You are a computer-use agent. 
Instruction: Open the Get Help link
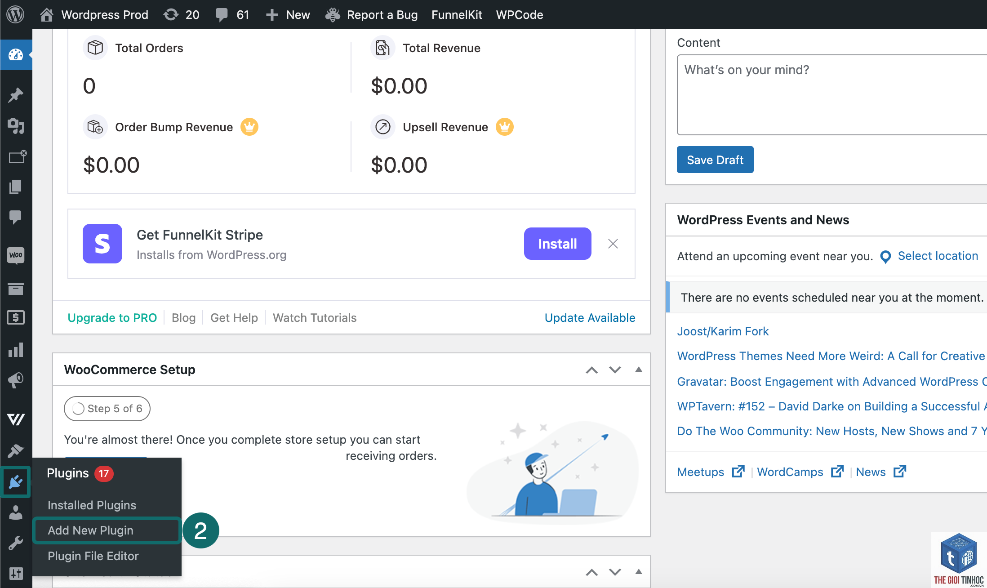pyautogui.click(x=234, y=318)
